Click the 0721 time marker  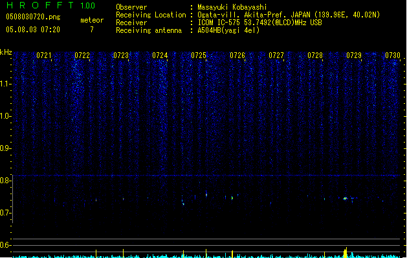[43, 55]
